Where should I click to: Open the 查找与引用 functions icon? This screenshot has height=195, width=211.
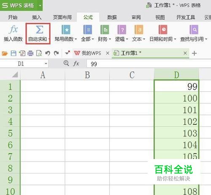[194, 30]
